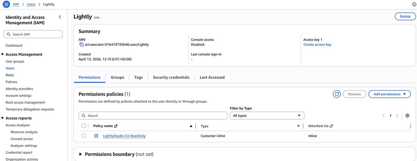The width and height of the screenshot is (417, 161).
Task: Go to the previous policies page
Action: coord(384,116)
